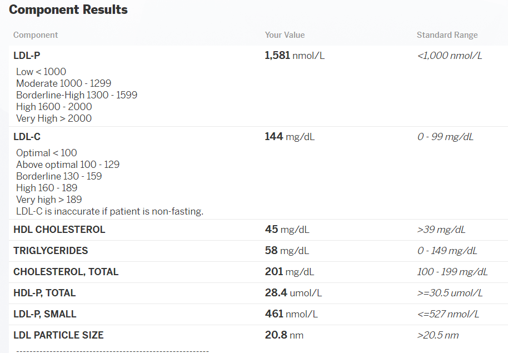
Task: Select the LDL PARTICLE SIZE row label
Action: click(x=58, y=335)
